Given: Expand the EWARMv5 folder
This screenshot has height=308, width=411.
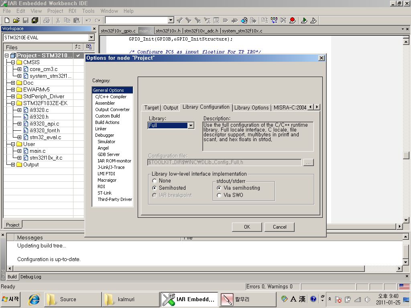Looking at the screenshot, I should (13, 89).
